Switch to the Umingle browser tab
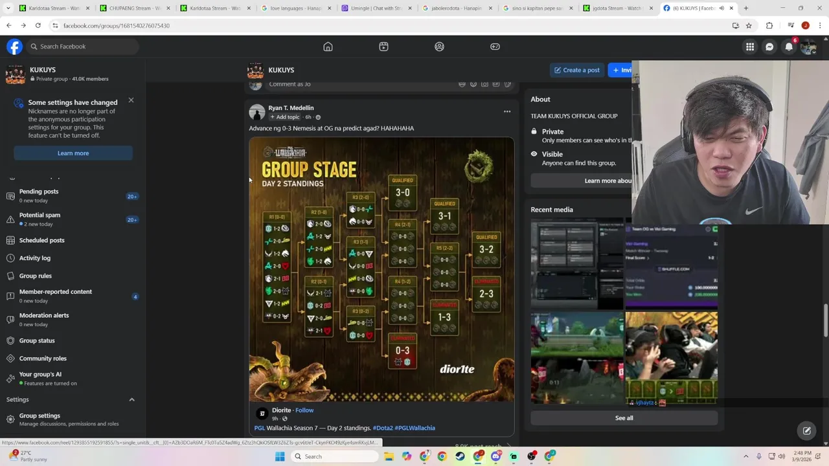The height and width of the screenshot is (466, 829). pyautogui.click(x=377, y=8)
